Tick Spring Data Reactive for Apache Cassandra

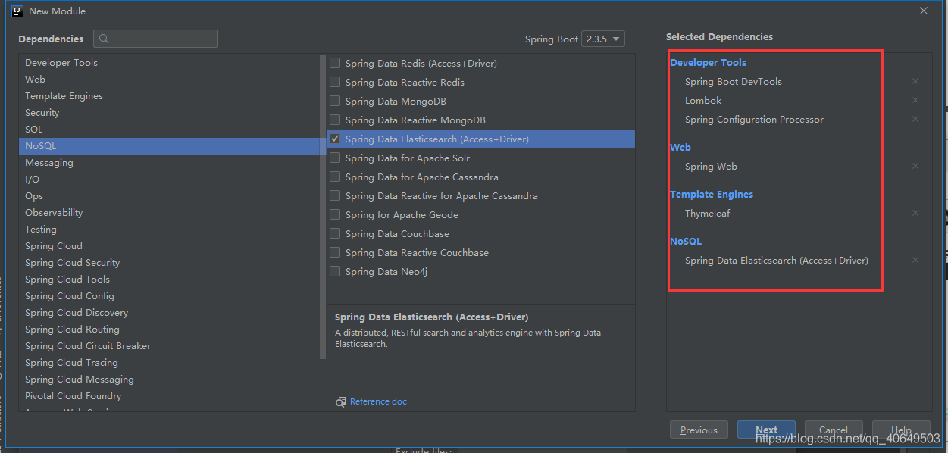pos(335,195)
